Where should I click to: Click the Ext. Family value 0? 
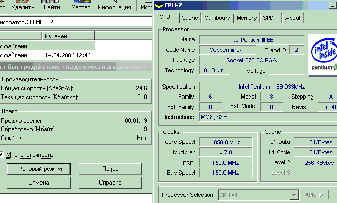pos(210,107)
